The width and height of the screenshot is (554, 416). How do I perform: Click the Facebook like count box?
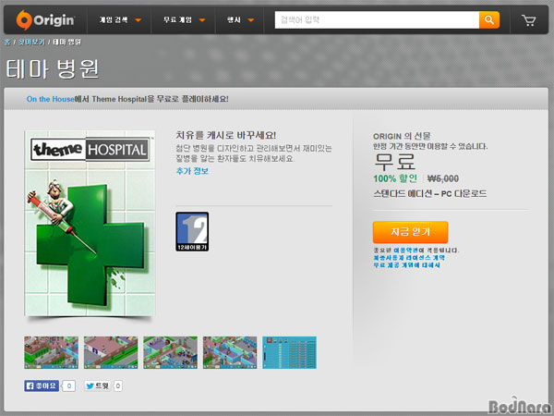point(69,385)
